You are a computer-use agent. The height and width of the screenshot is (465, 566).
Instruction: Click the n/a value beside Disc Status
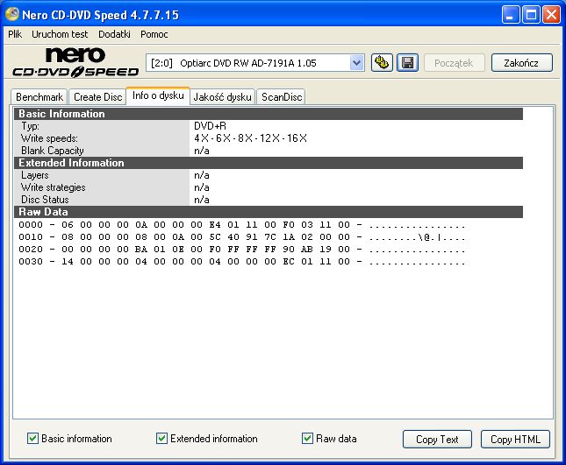click(202, 200)
